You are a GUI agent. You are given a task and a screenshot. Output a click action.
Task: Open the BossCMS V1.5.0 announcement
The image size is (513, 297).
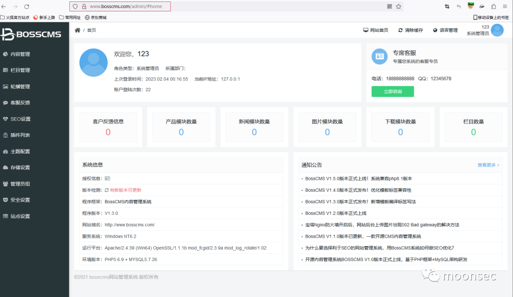[359, 179]
